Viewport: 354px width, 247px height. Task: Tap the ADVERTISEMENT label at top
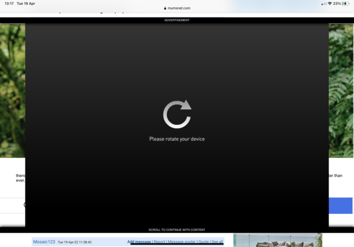point(177,20)
